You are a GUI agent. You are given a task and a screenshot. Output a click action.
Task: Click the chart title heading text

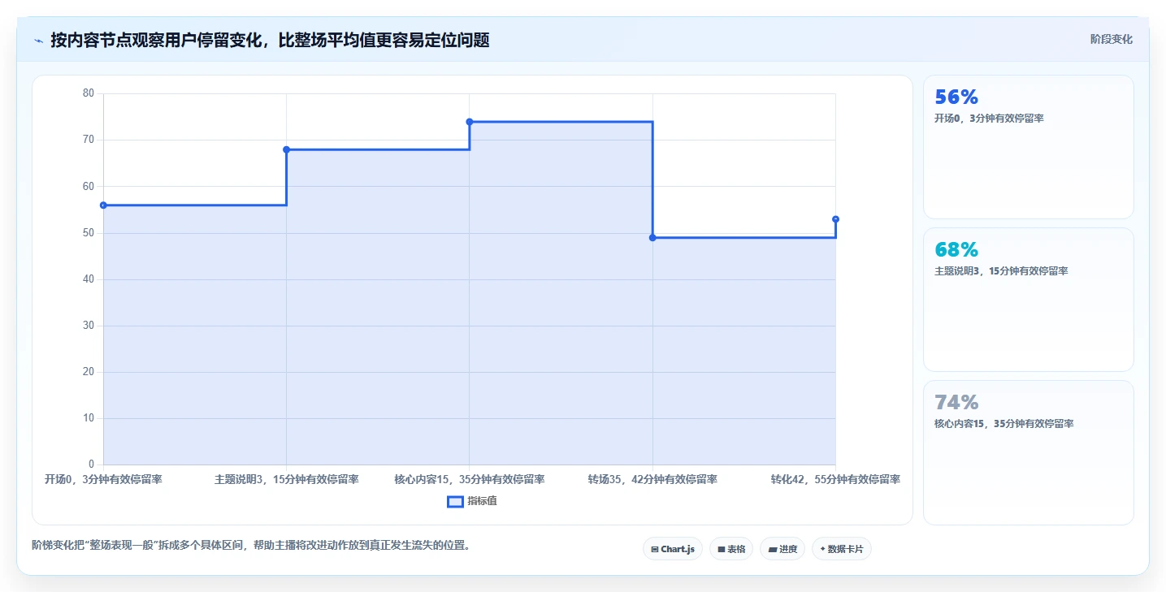coord(270,40)
